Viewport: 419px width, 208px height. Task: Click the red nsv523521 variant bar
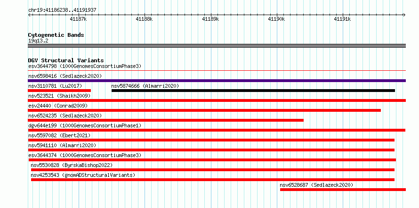pyautogui.click(x=217, y=100)
